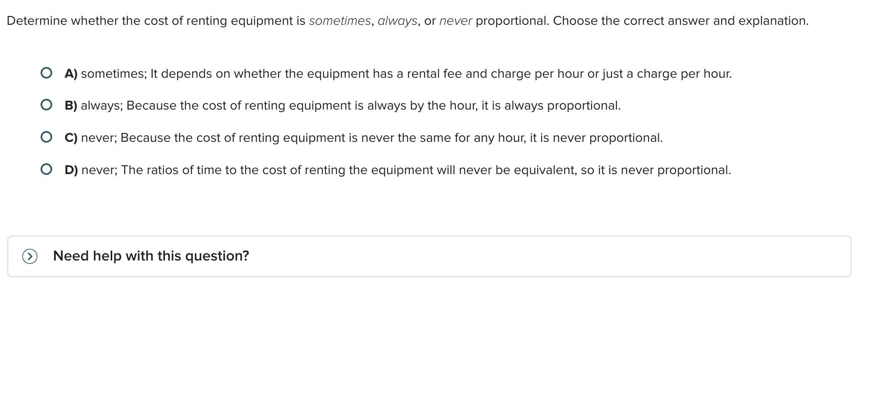Click the italic word 'never' in question
Viewport: 878px width, 411px height.
point(456,21)
